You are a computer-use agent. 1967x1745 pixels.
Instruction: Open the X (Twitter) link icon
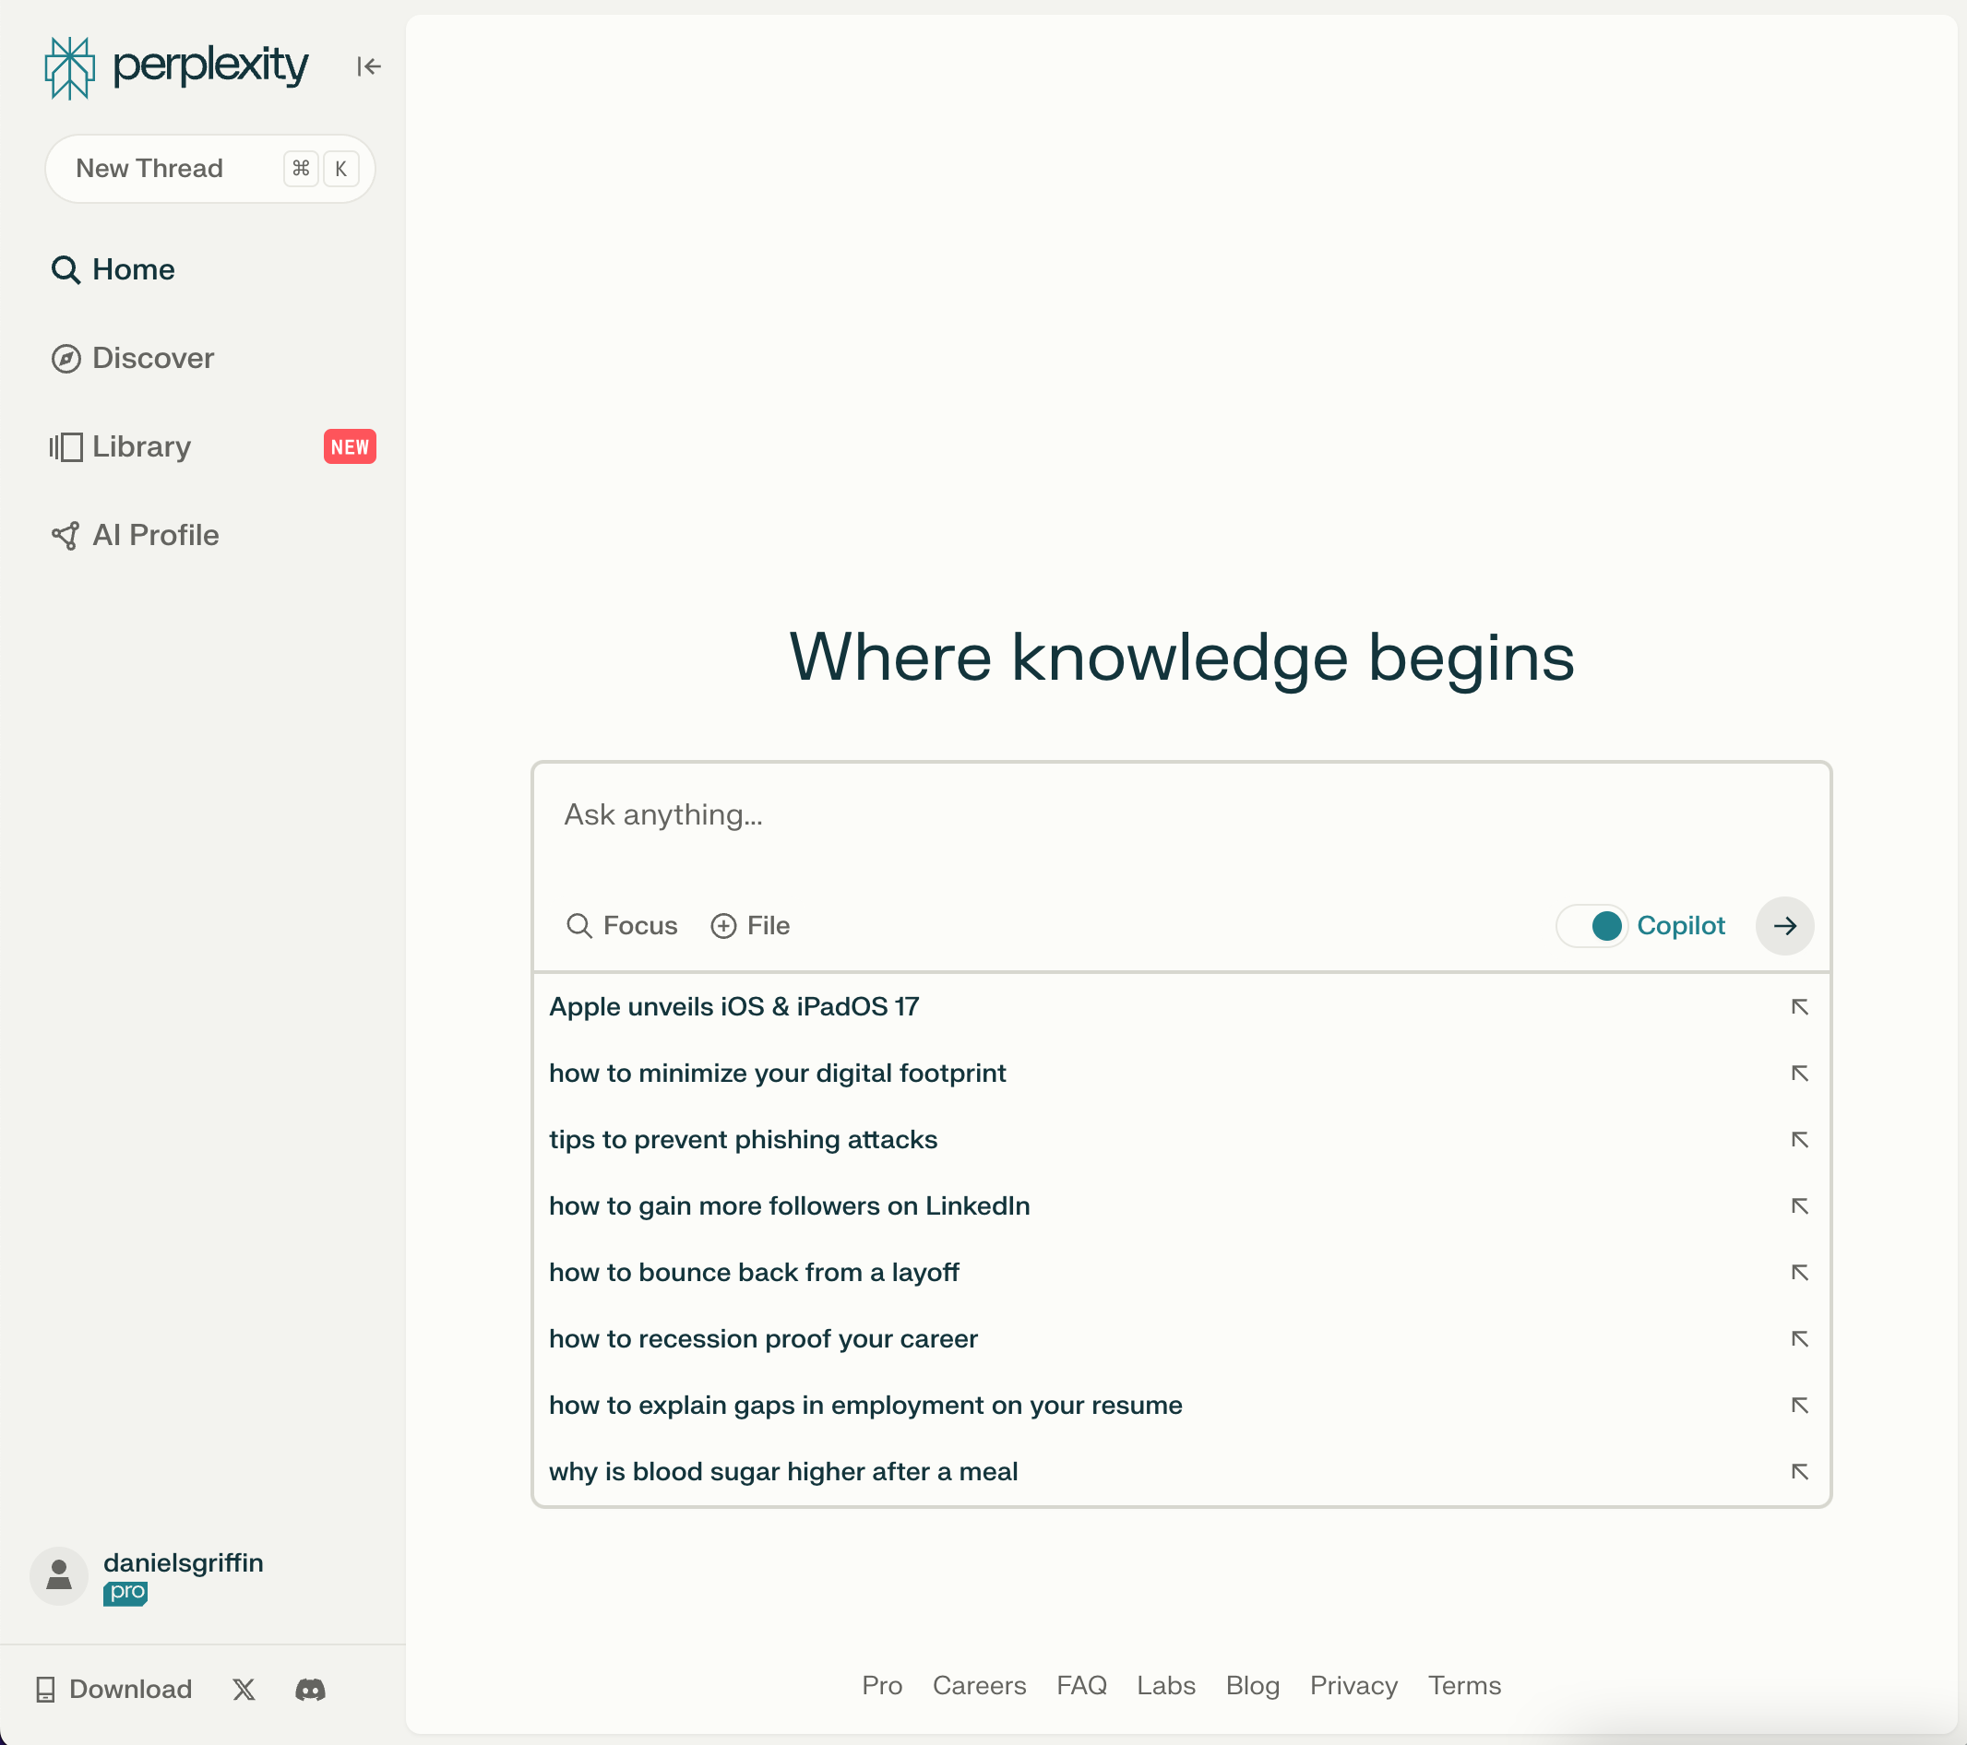[244, 1690]
